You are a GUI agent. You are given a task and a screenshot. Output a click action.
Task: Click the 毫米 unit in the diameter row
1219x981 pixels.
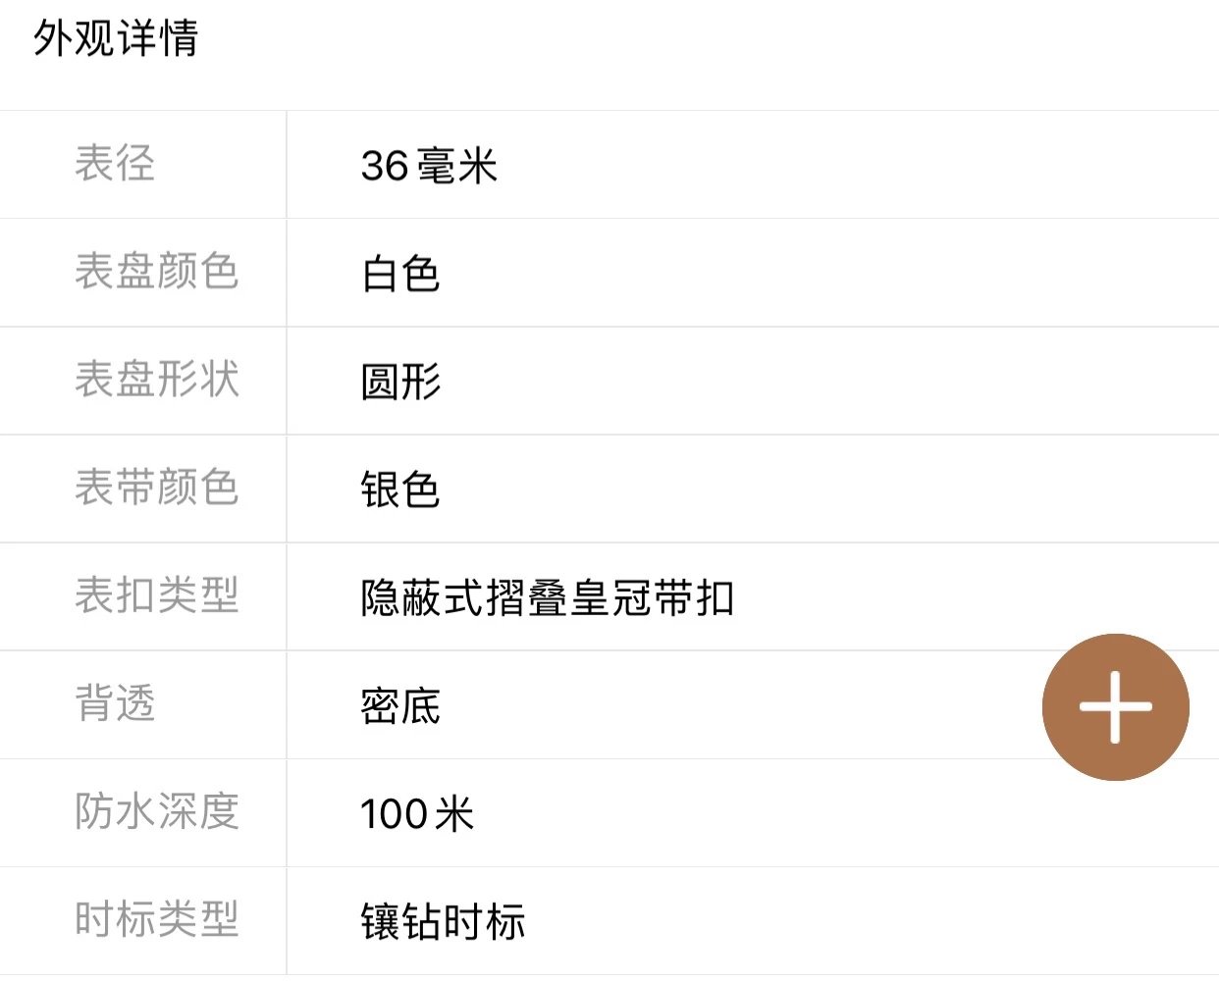click(x=457, y=166)
